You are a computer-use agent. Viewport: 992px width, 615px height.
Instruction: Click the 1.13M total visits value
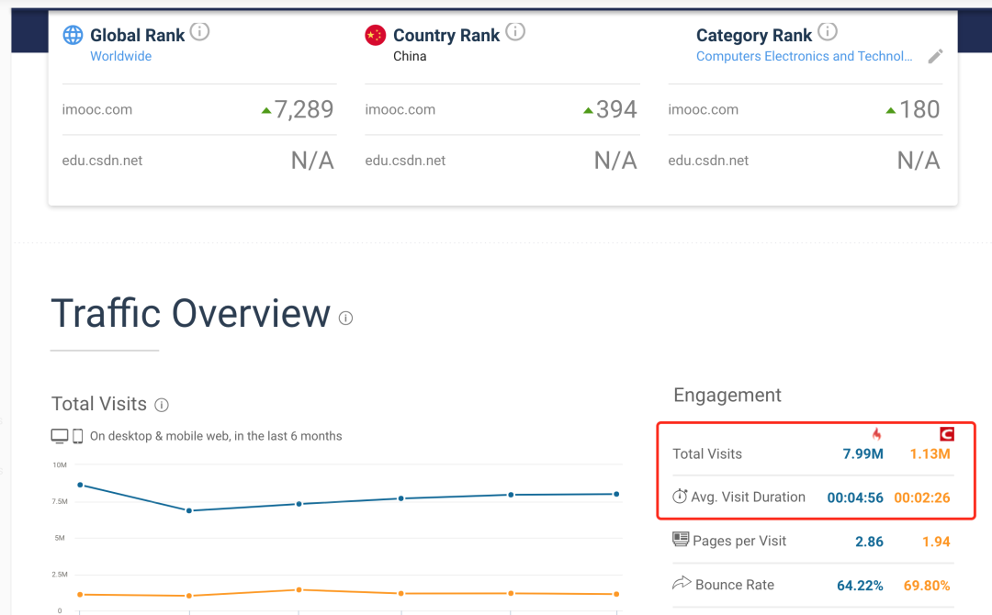[930, 453]
